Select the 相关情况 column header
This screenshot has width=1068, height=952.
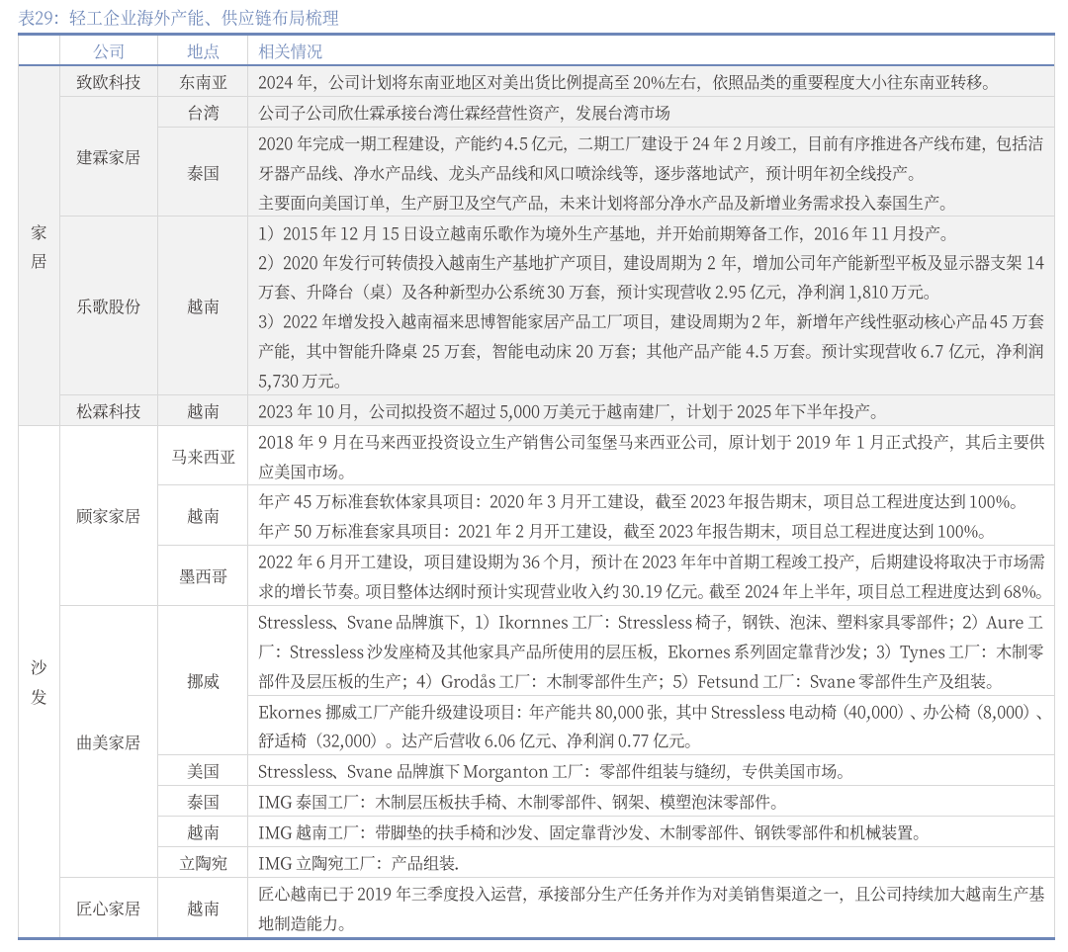[x=290, y=51]
